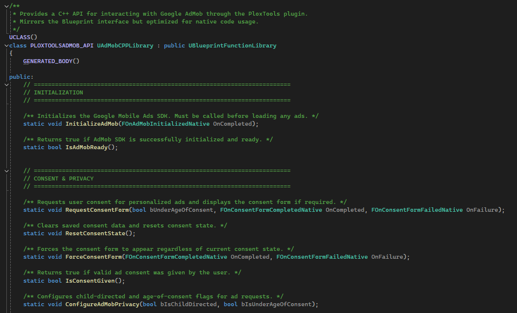Collapse the INITIALIZATION comment header section
This screenshot has width=517, height=313.
pos(6,85)
